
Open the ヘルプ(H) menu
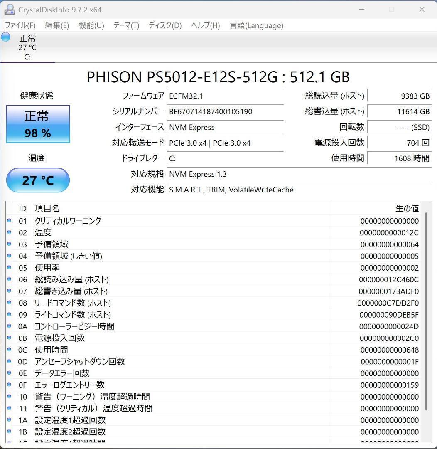pos(204,25)
